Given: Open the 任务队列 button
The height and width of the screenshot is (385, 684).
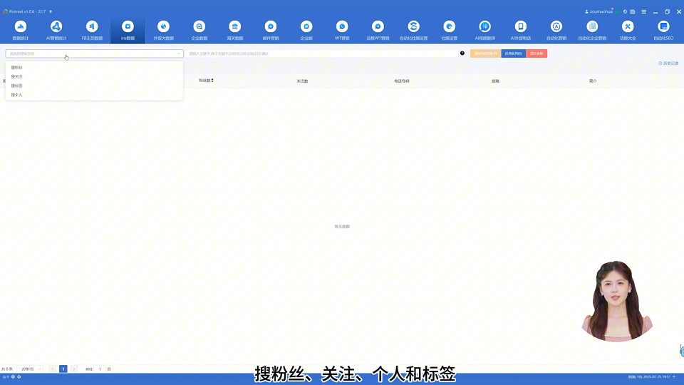Looking at the screenshot, I should tap(514, 53).
